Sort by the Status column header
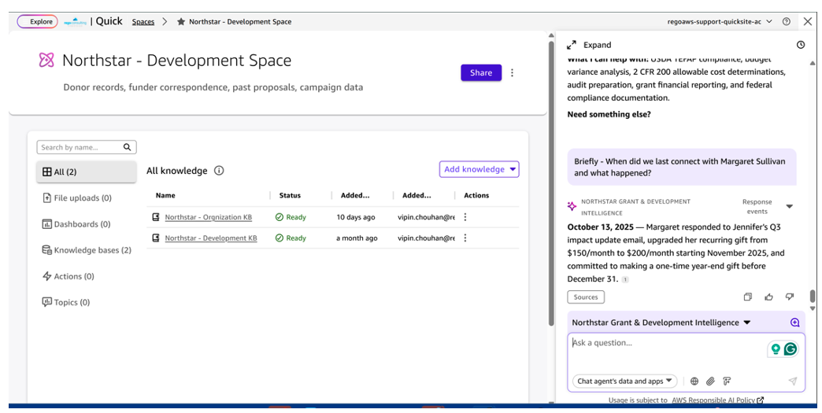 (290, 195)
